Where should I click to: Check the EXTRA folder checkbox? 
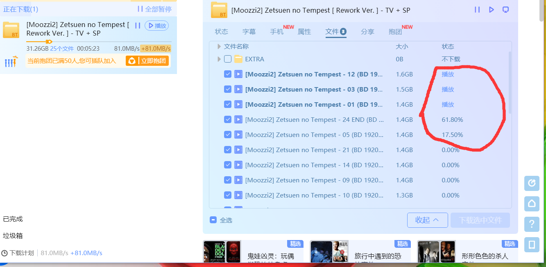pyautogui.click(x=228, y=59)
